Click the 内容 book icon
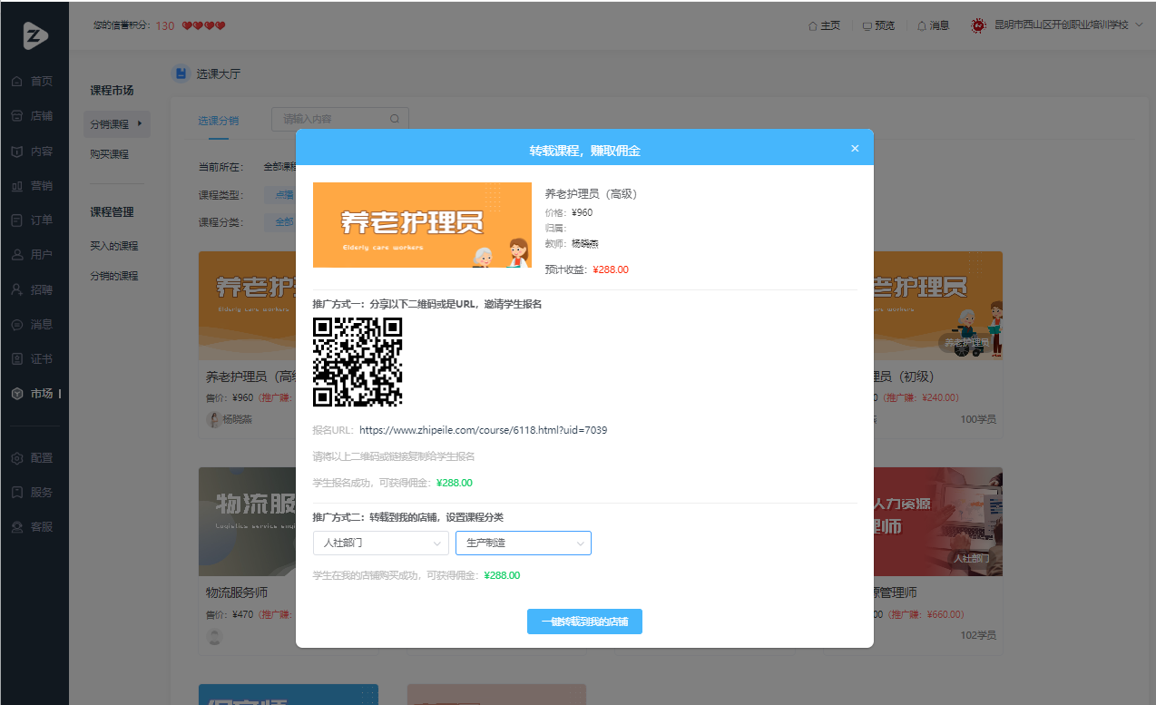This screenshot has width=1156, height=705. 16,152
